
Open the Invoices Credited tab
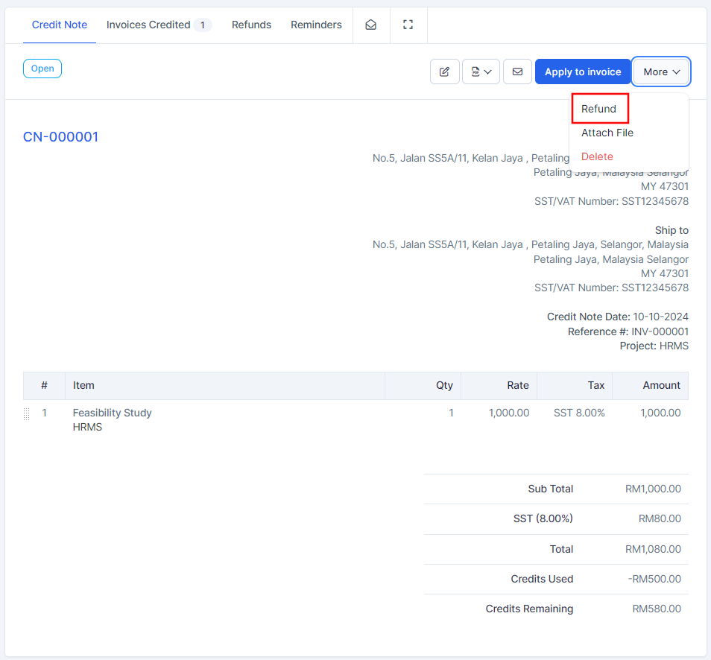pos(148,25)
